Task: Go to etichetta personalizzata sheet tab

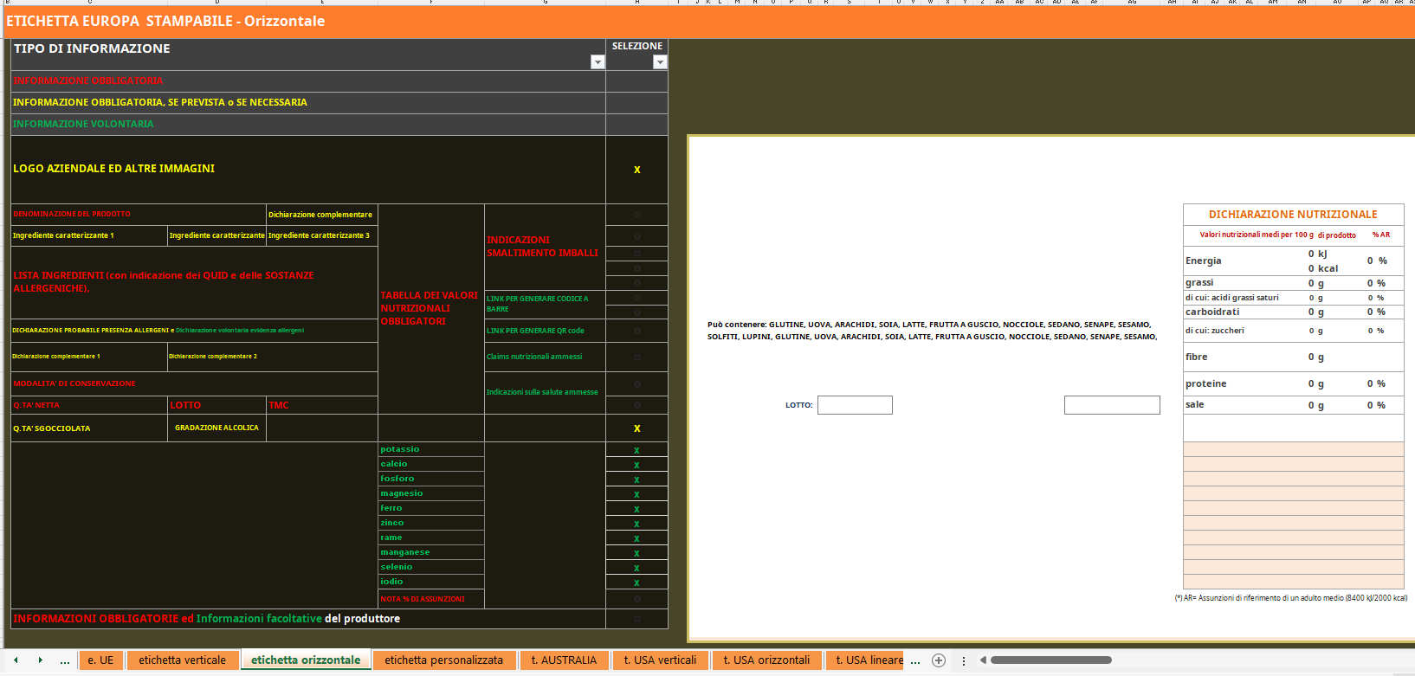Action: pos(443,660)
